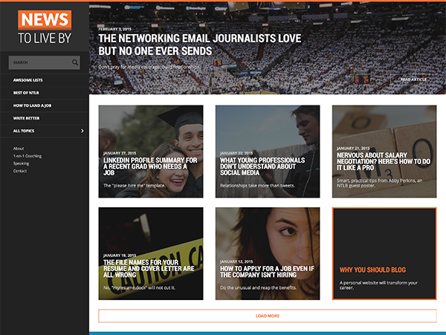
Task: Open Best of NTLB menu item
Action: click(26, 92)
